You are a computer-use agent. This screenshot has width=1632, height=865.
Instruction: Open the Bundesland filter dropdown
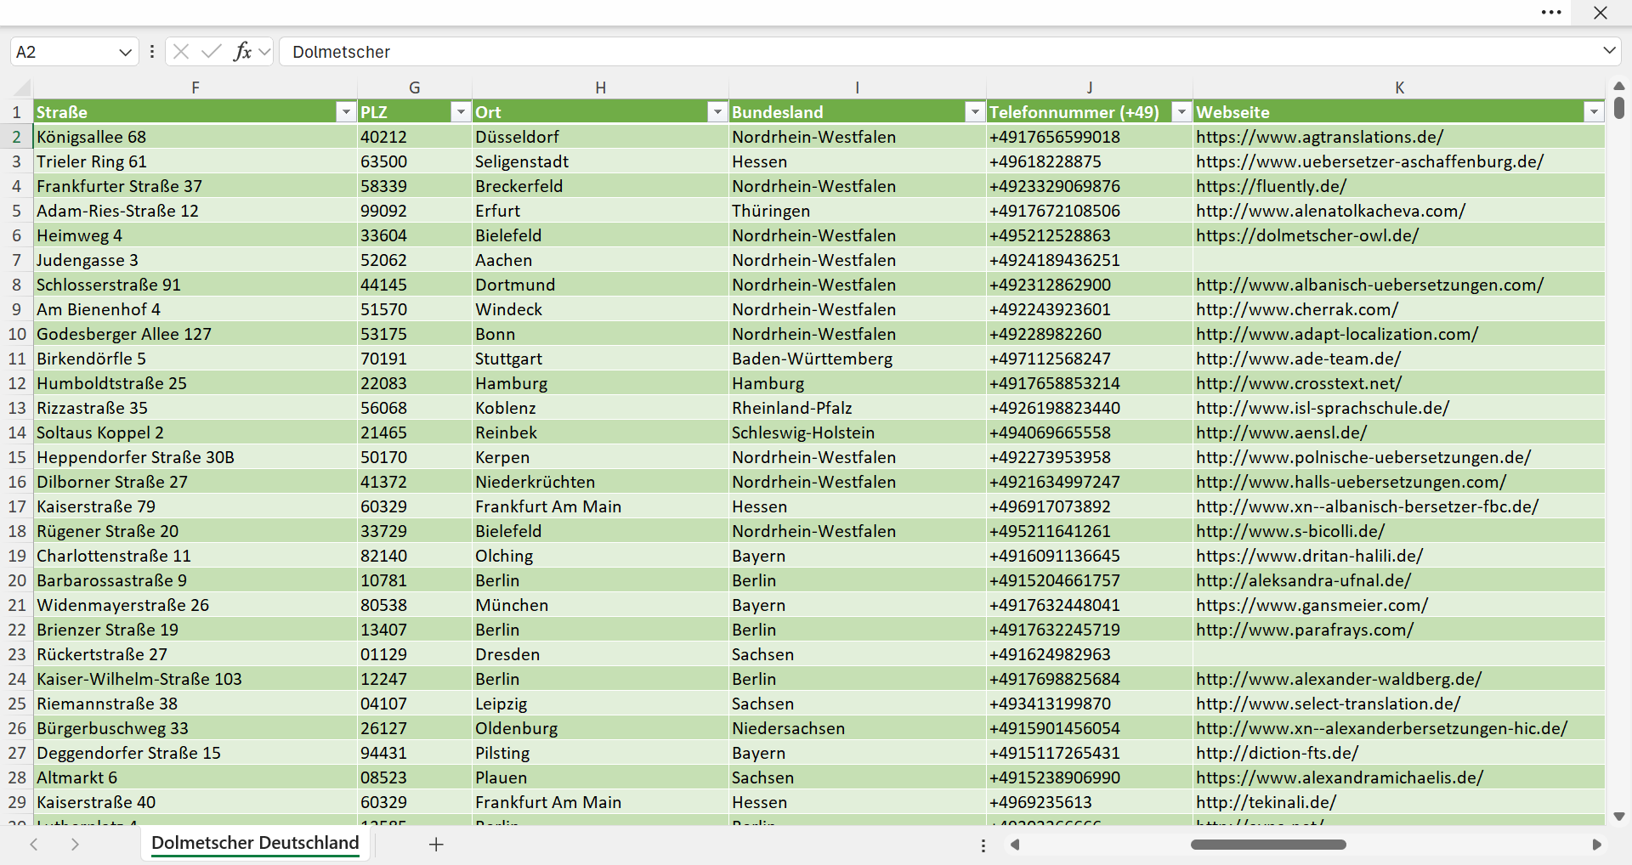pyautogui.click(x=975, y=112)
